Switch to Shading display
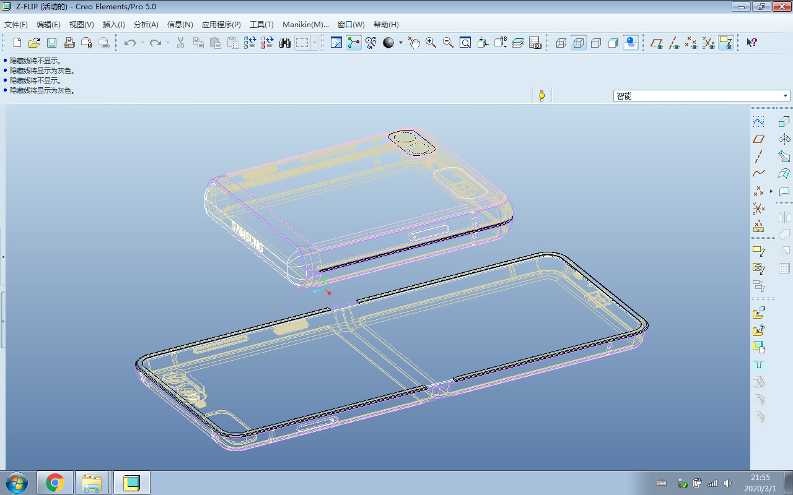 point(613,43)
